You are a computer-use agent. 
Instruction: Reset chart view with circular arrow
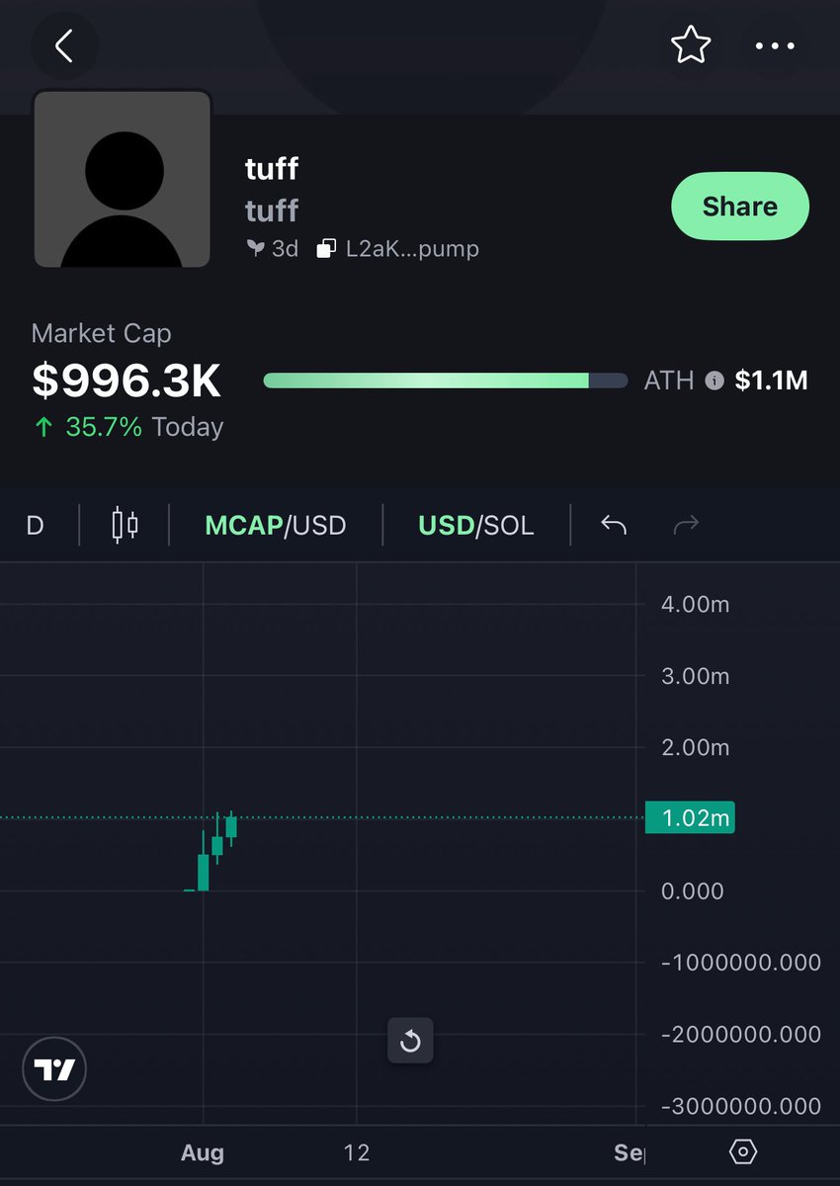(x=410, y=1041)
